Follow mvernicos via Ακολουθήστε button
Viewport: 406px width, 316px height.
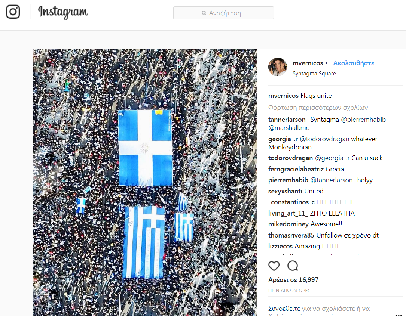[354, 63]
